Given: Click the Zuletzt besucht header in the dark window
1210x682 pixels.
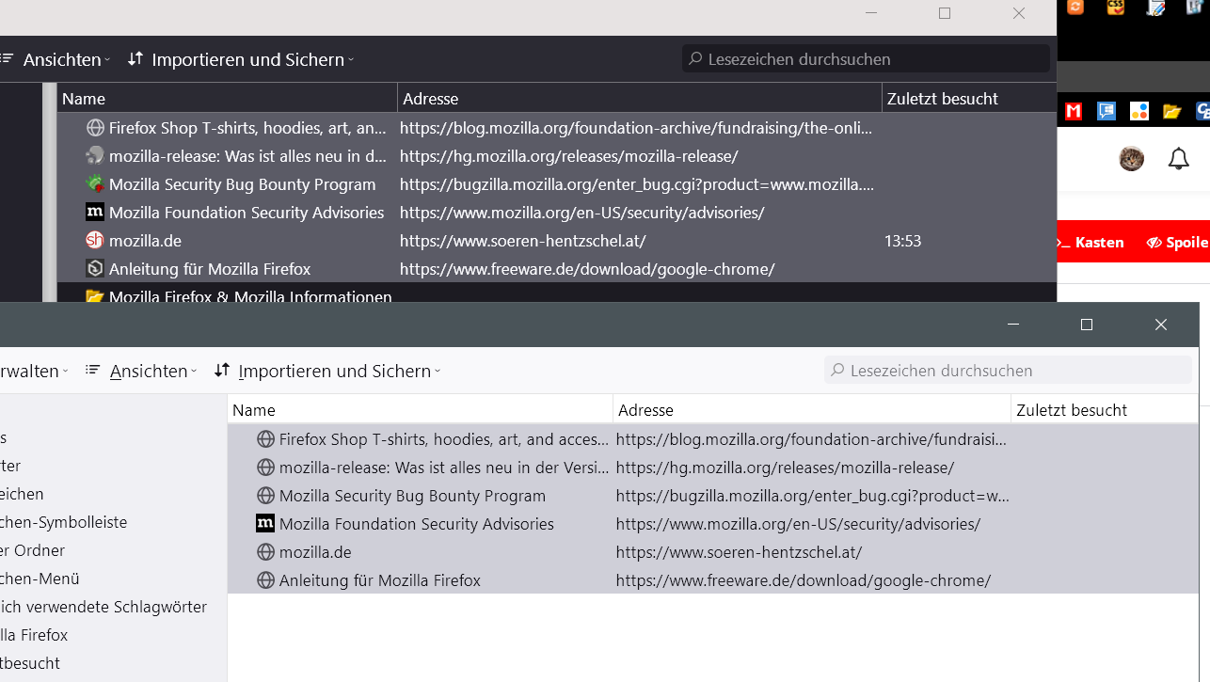Looking at the screenshot, I should pos(967,99).
